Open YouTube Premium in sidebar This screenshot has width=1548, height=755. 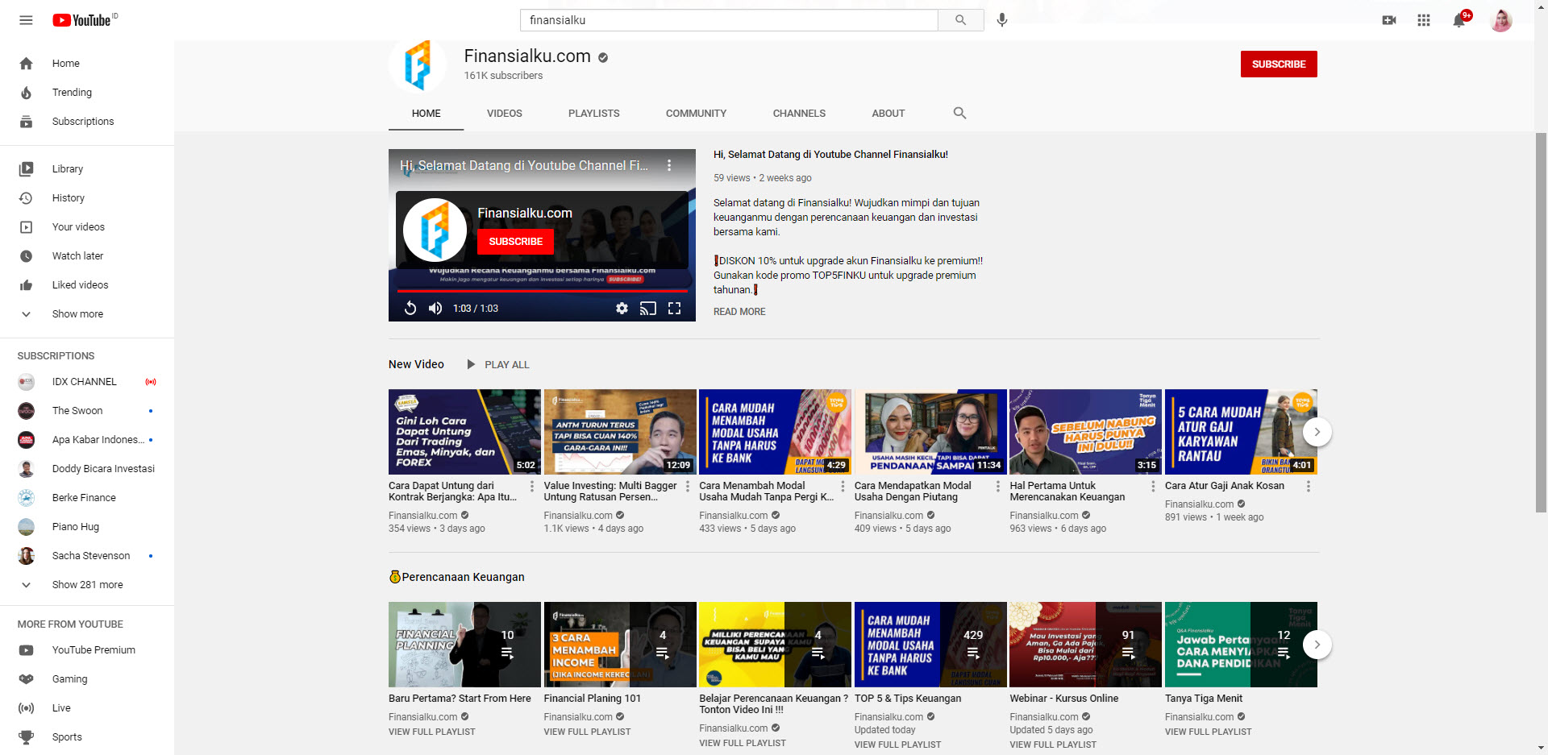[87, 650]
